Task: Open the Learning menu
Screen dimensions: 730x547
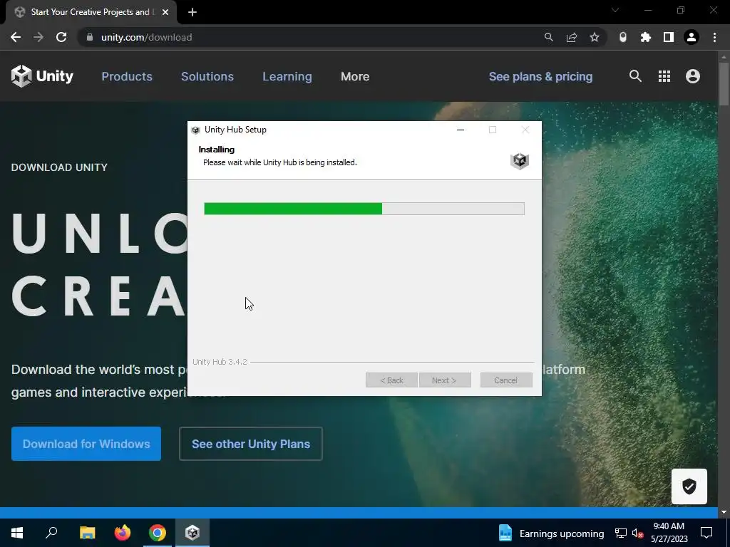Action: [287, 76]
